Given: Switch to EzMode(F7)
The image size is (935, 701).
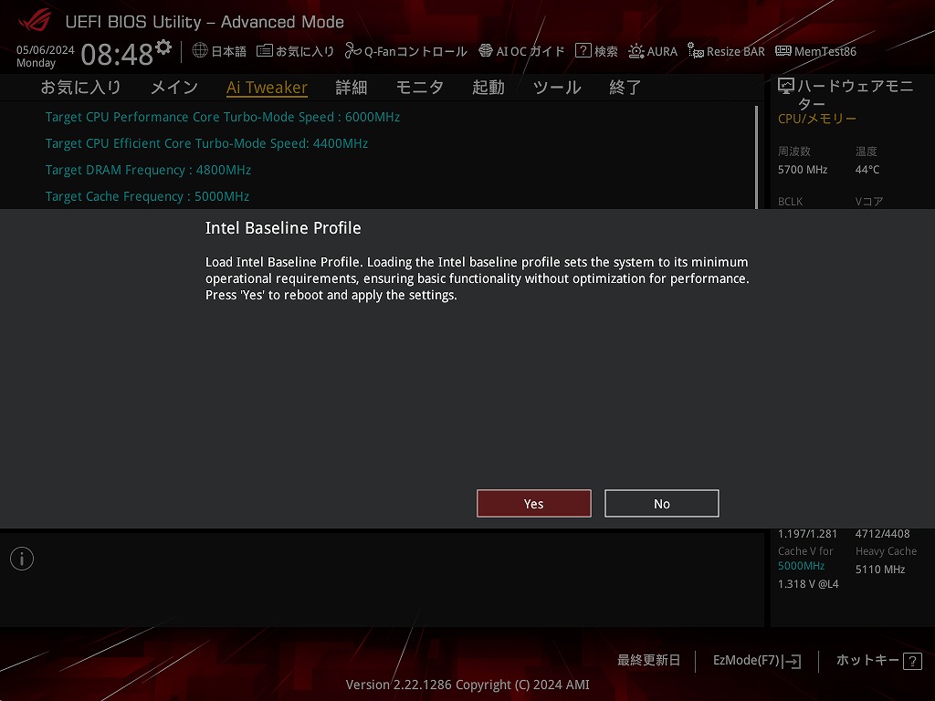Looking at the screenshot, I should (747, 661).
